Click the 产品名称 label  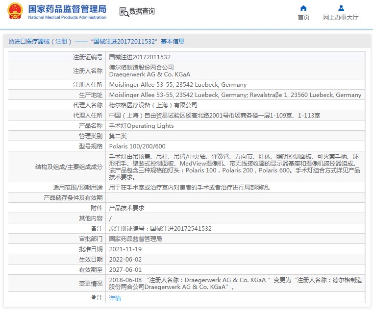click(x=91, y=125)
